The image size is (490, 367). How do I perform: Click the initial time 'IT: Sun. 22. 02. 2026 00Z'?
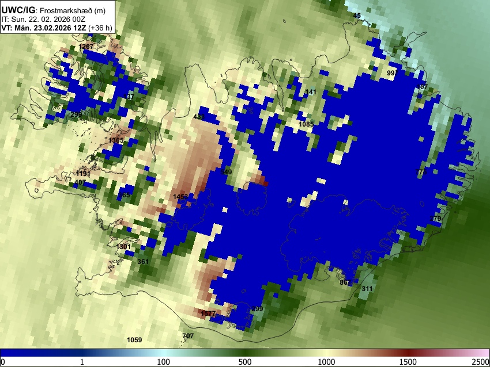pyautogui.click(x=43, y=20)
